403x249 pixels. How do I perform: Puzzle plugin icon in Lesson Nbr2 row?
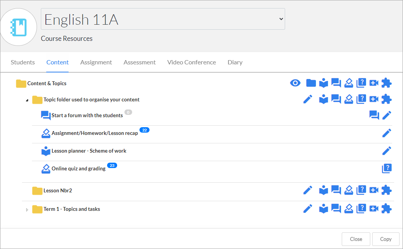(386, 190)
